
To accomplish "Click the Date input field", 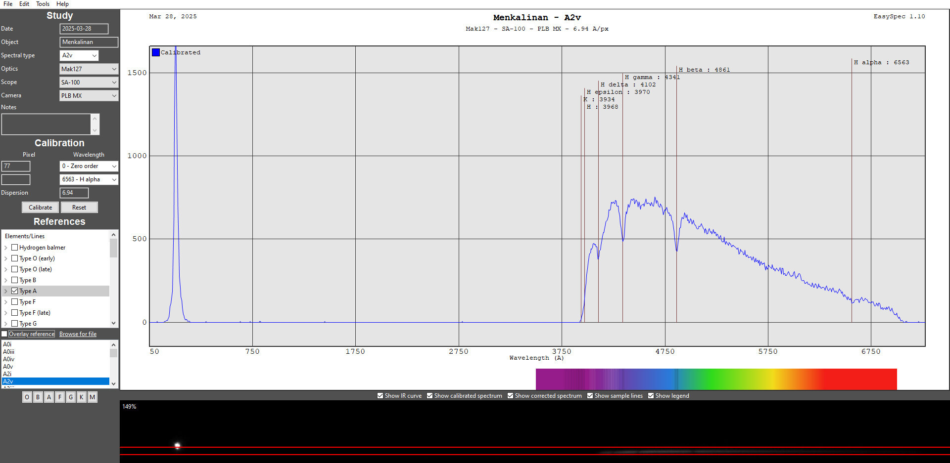I will tap(84, 29).
